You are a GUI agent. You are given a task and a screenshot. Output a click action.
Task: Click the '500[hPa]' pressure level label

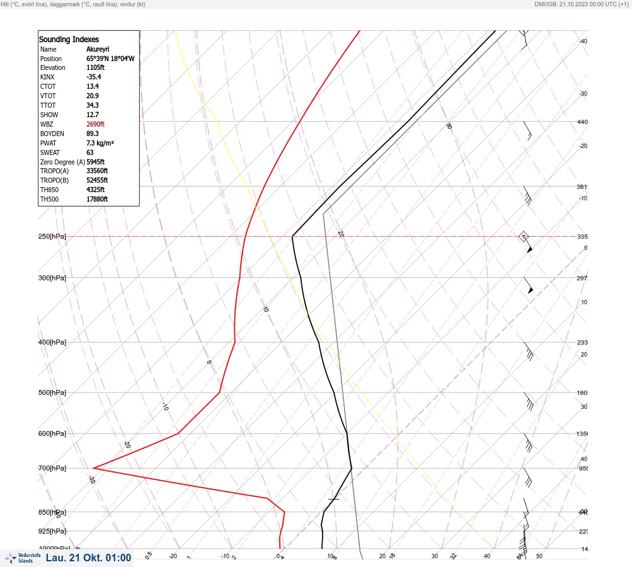52,392
